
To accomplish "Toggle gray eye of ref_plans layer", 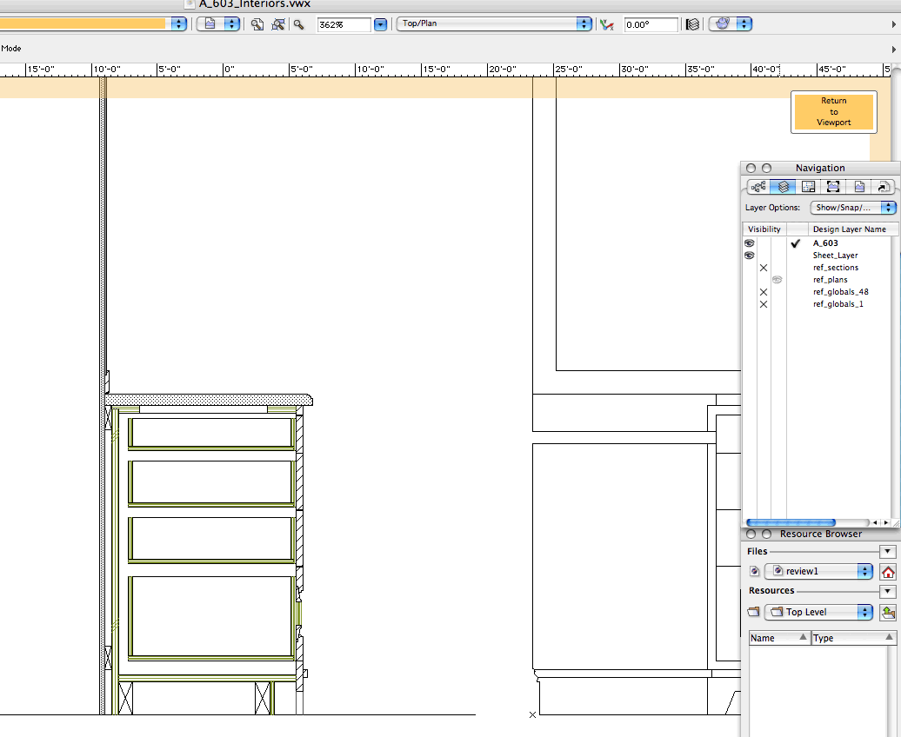I will pyautogui.click(x=777, y=280).
